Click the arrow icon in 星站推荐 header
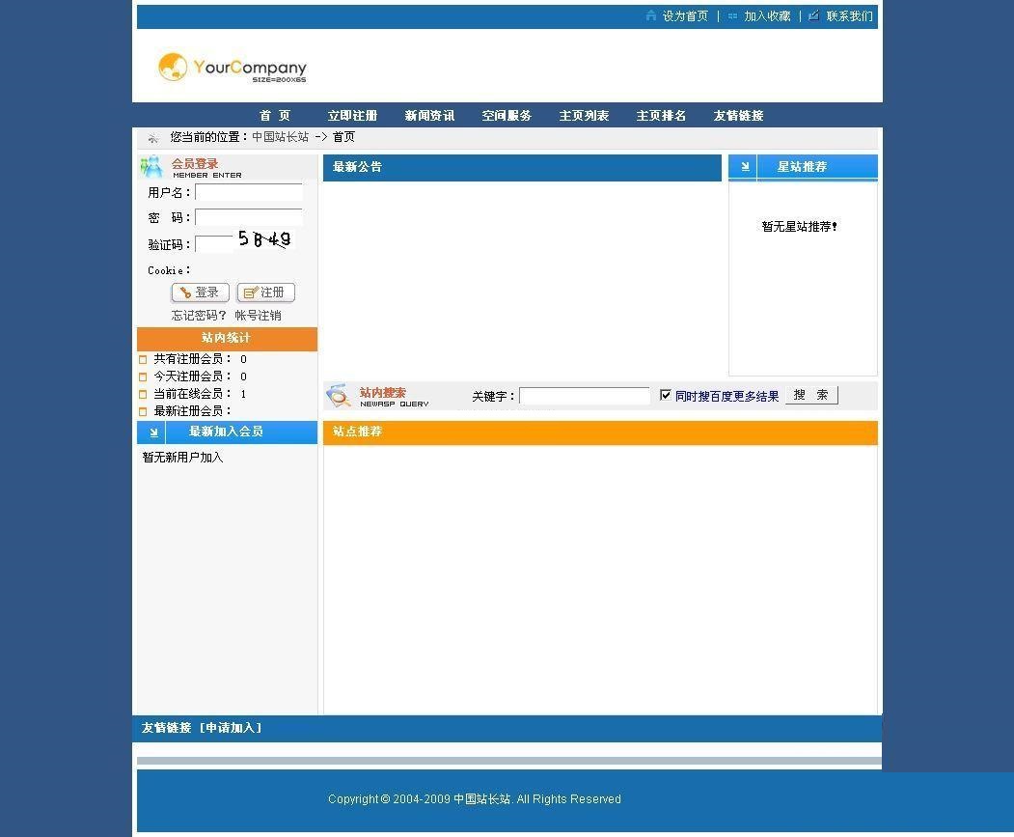This screenshot has height=837, width=1014. click(744, 167)
